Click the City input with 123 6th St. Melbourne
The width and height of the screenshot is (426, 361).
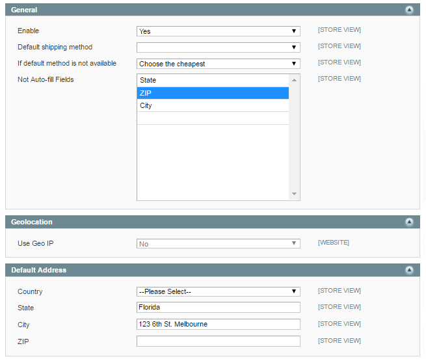[218, 324]
